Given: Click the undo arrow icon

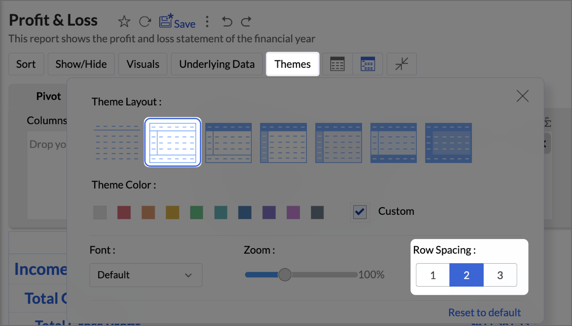Looking at the screenshot, I should 227,21.
